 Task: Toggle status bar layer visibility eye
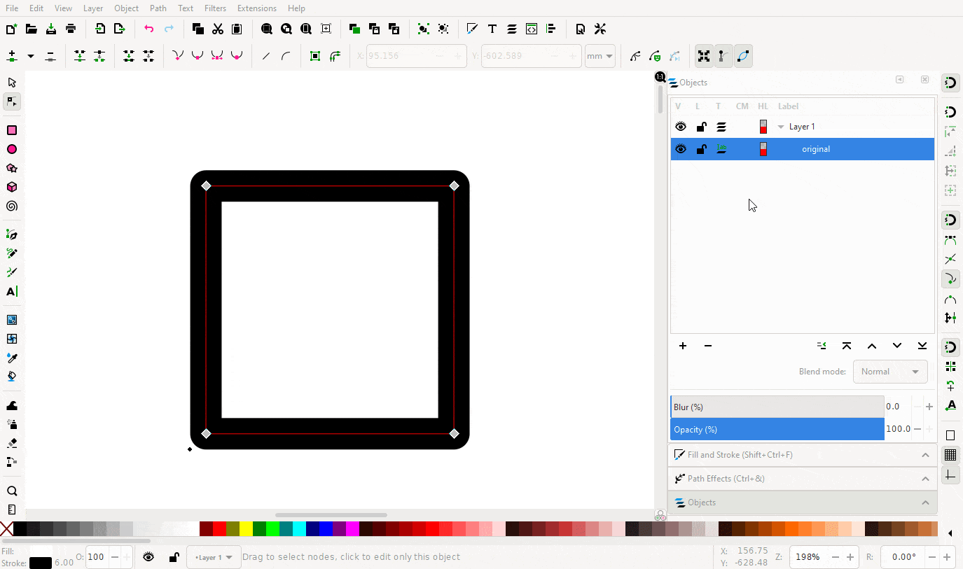point(148,557)
